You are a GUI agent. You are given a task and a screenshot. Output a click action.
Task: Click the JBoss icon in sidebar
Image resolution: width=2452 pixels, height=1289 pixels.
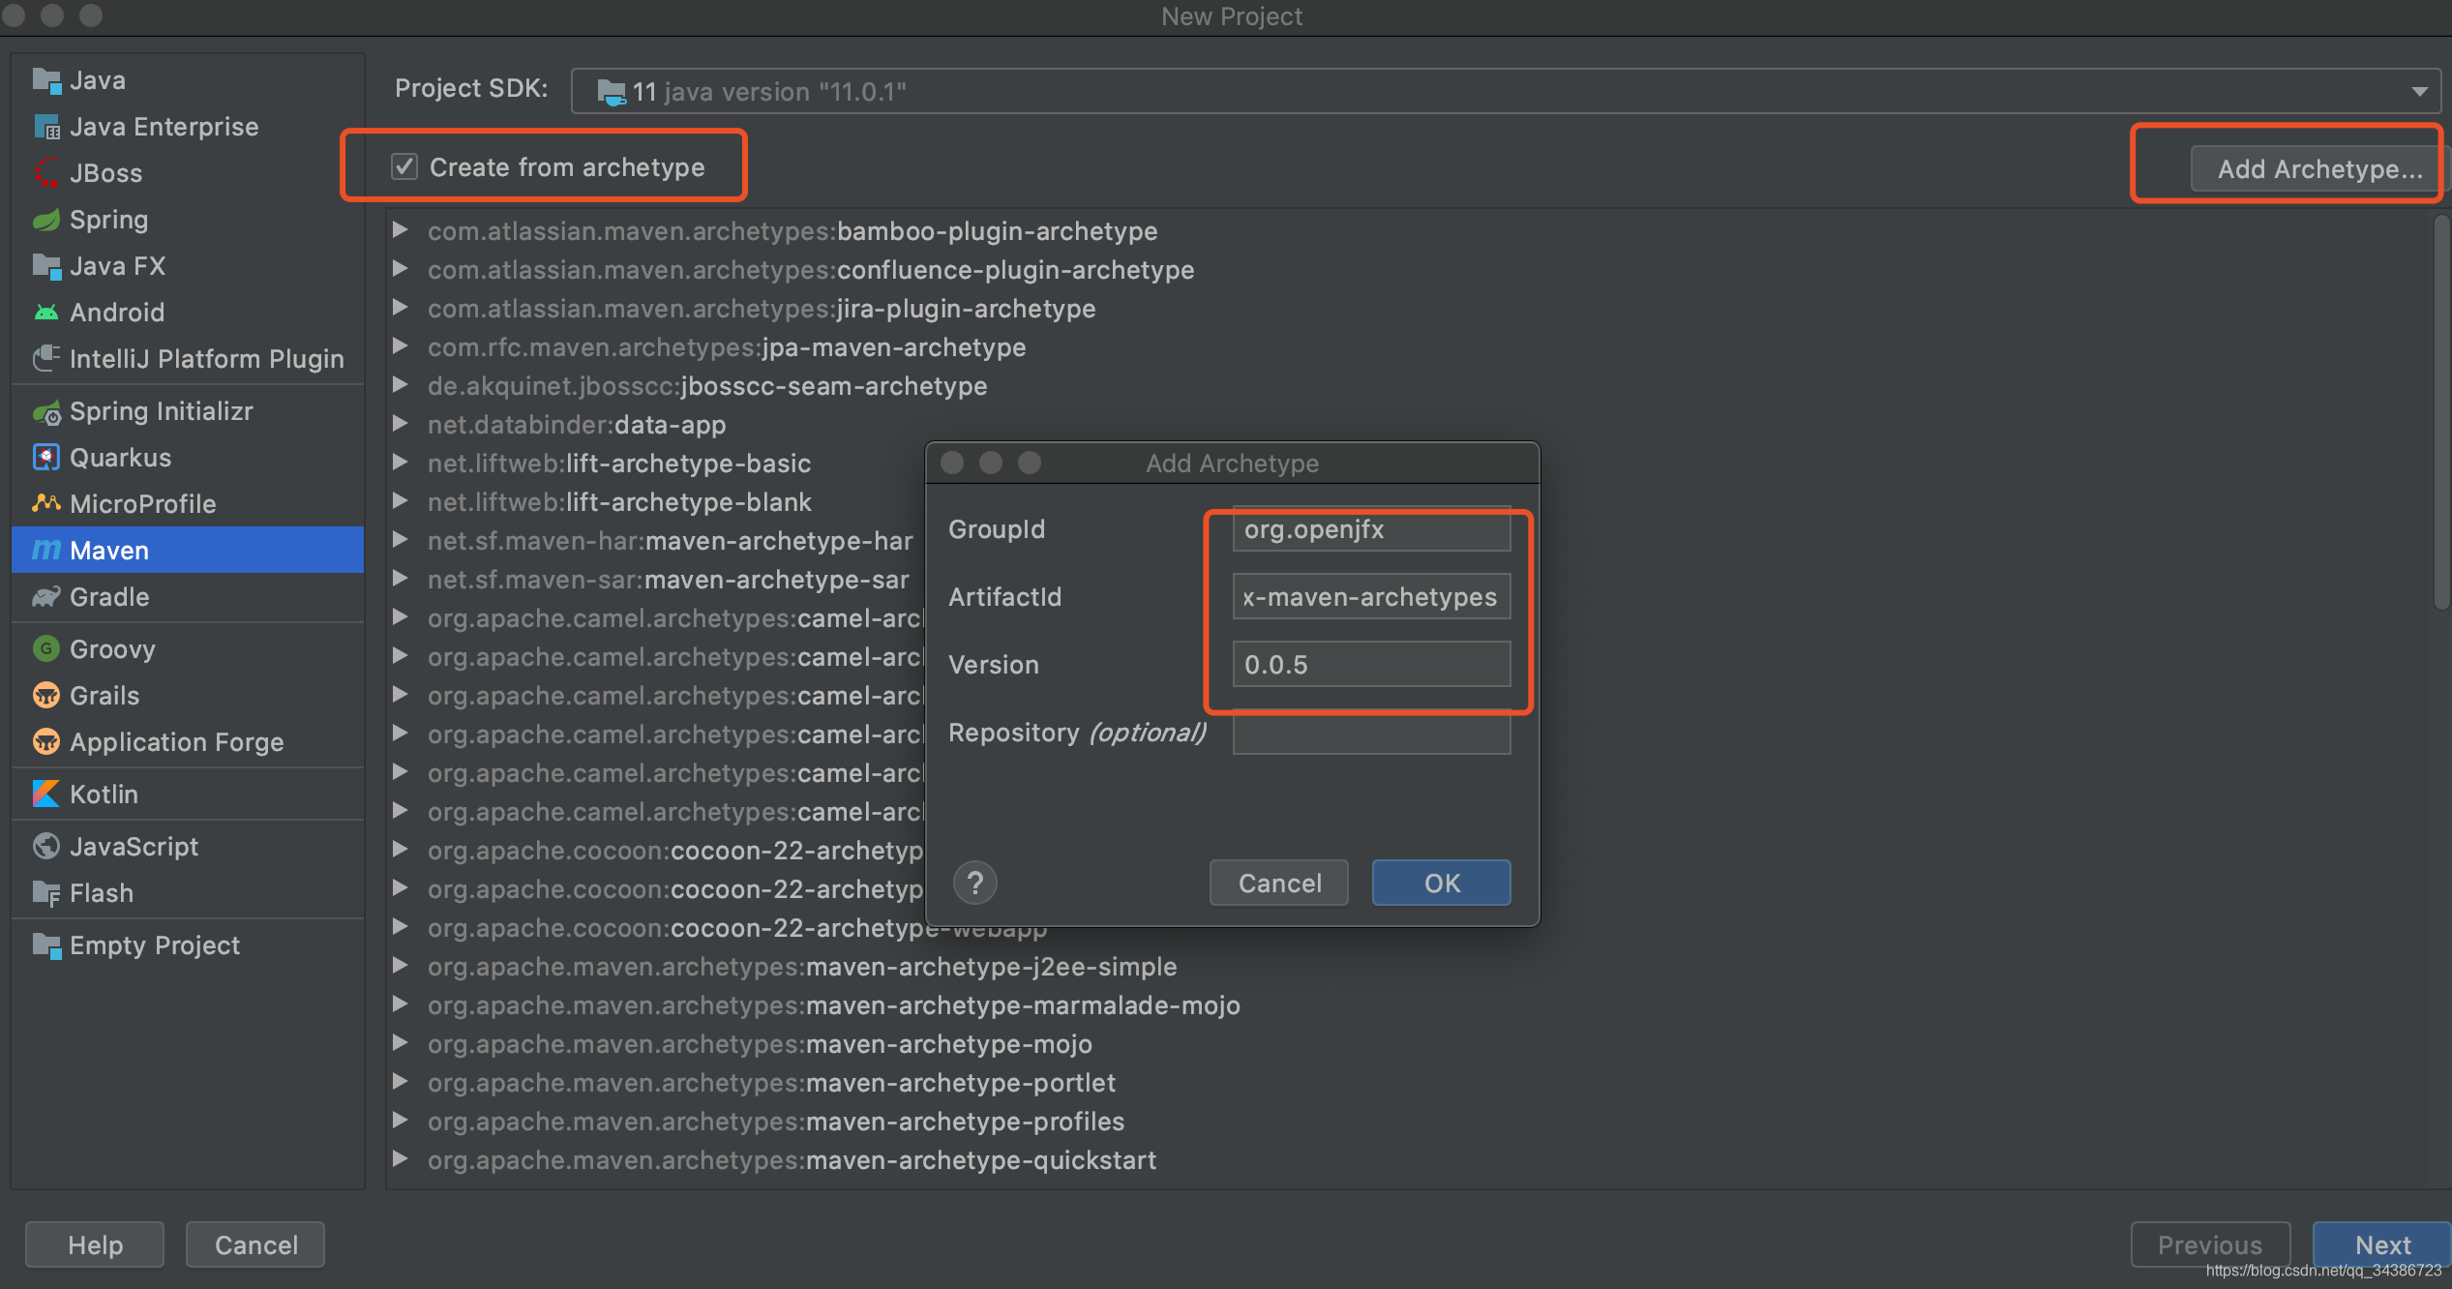click(x=45, y=173)
